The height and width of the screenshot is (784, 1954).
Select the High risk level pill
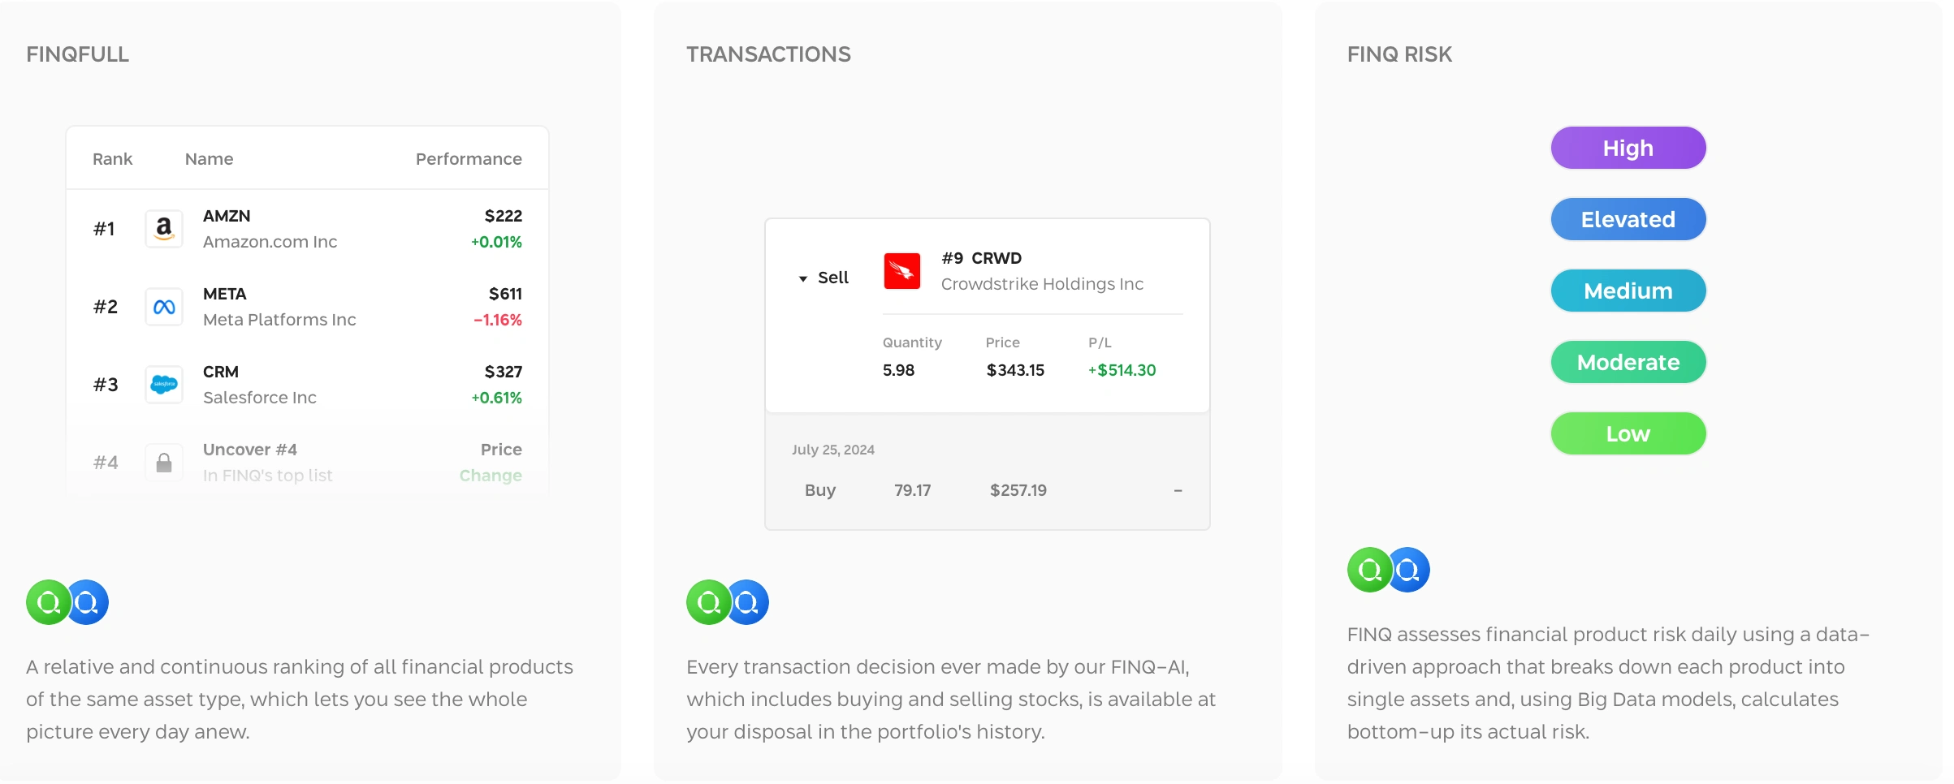coord(1628,149)
